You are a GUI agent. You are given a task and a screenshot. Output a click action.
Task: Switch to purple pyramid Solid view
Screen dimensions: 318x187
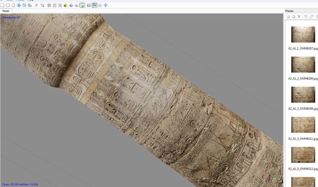pyautogui.click(x=71, y=5)
